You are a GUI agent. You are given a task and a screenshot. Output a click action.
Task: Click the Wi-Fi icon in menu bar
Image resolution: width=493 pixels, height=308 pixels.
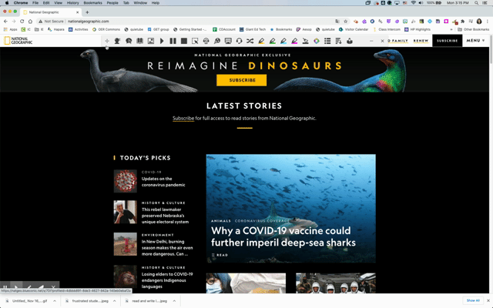(x=414, y=3)
